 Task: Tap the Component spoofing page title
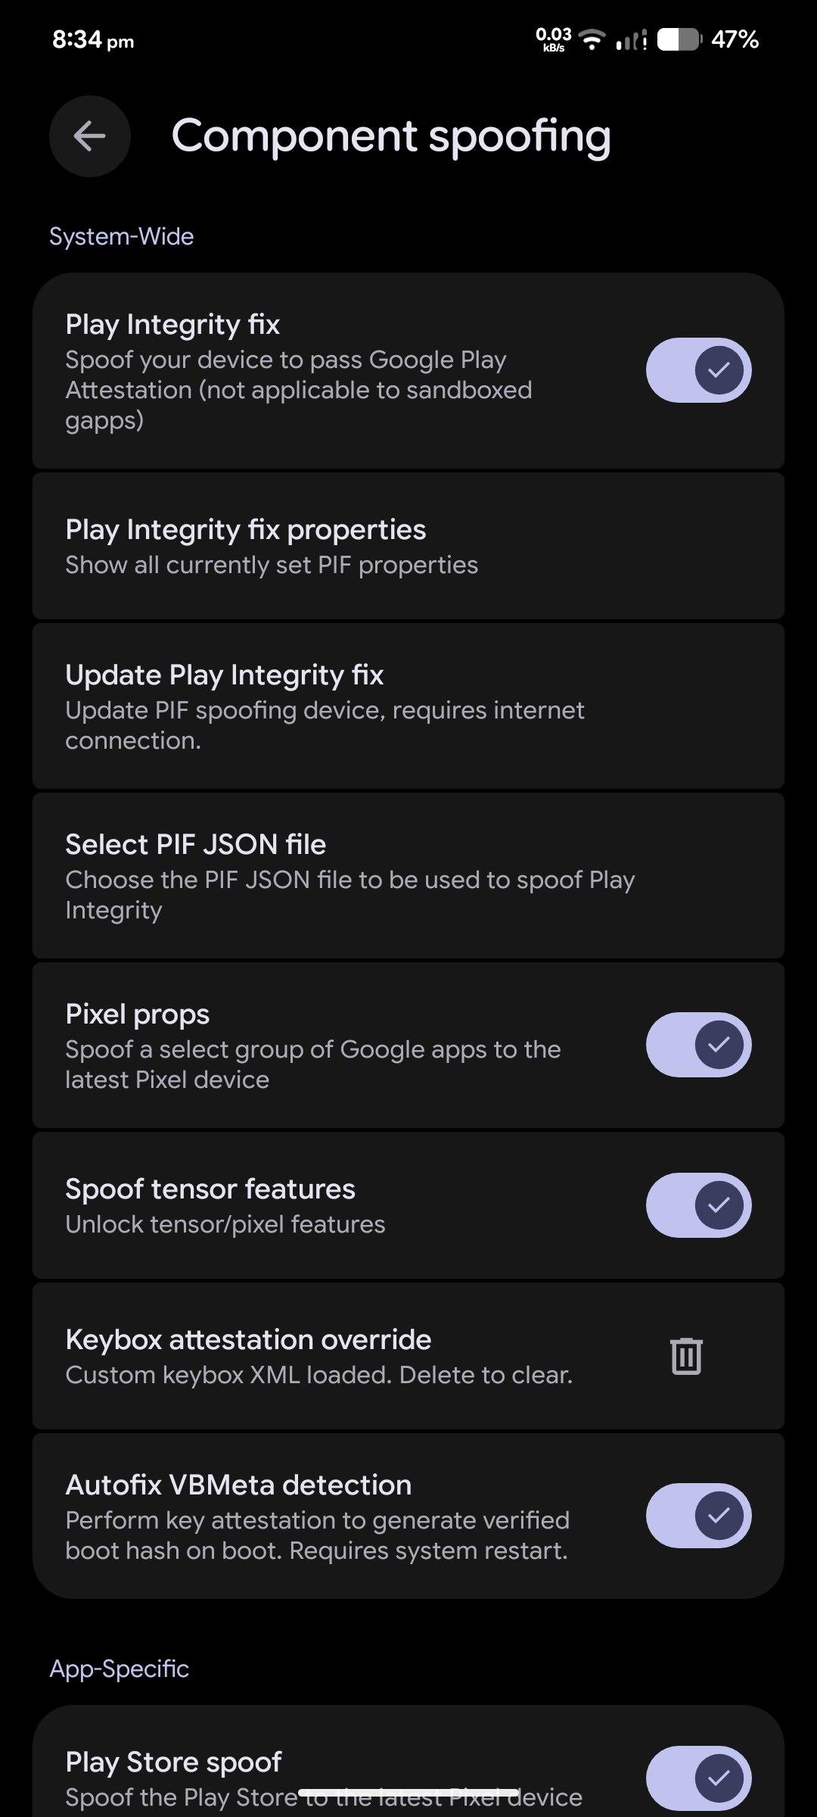coord(391,136)
